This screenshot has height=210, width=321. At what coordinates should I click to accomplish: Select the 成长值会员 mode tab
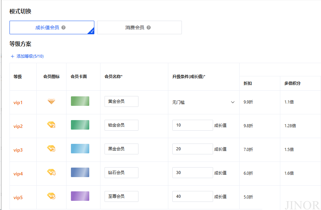52,27
